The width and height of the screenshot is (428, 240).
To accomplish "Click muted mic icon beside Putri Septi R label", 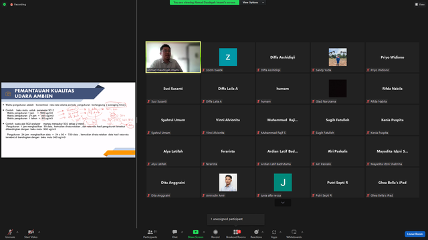I will (314, 195).
